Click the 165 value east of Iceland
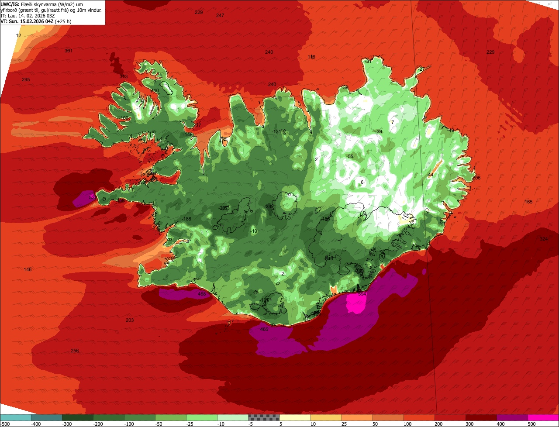Viewport: 559px width, 427px height. (x=528, y=202)
